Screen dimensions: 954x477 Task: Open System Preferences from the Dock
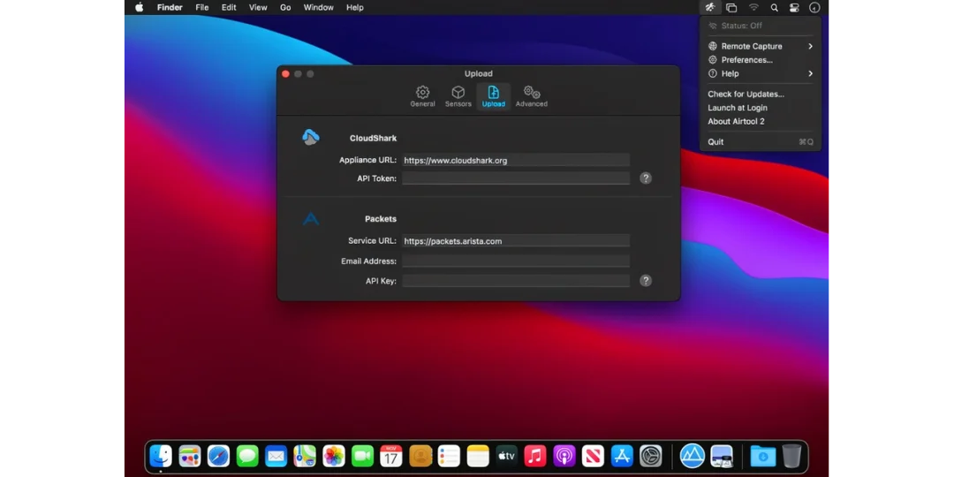(650, 456)
